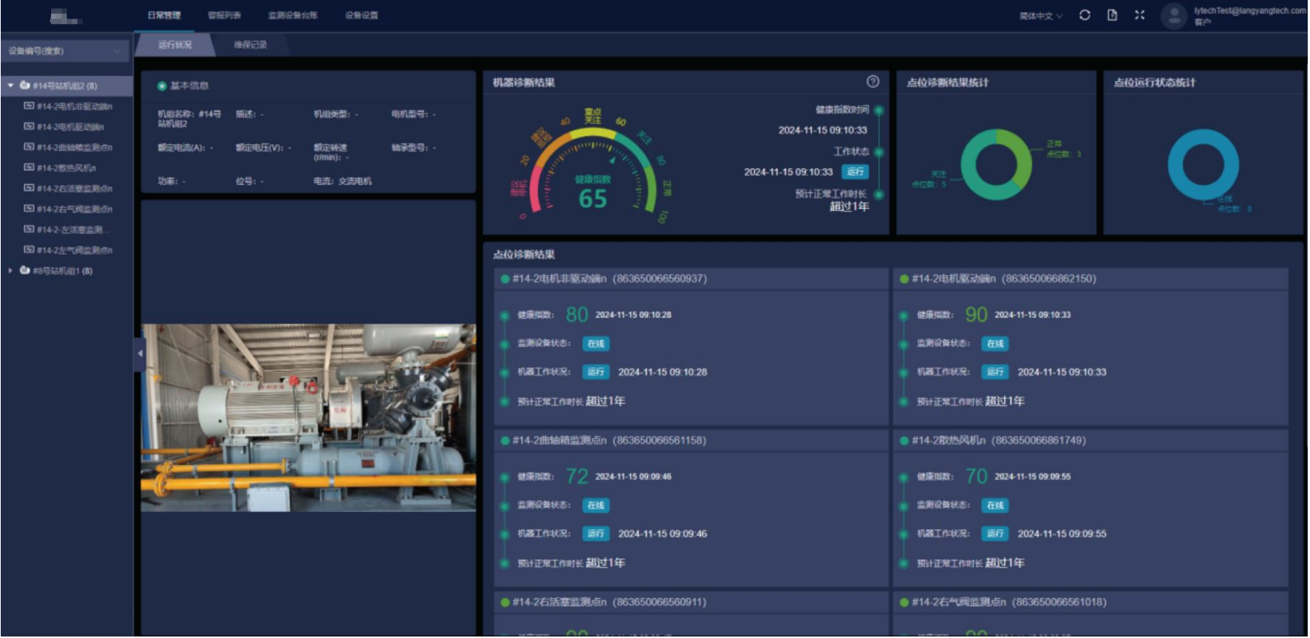Image resolution: width=1310 pixels, height=638 pixels.
Task: Click the side panel collapse arrow beside photo
Action: [140, 354]
